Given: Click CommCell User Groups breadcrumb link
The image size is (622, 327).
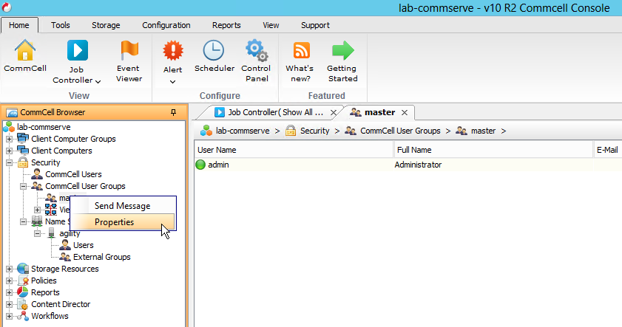Looking at the screenshot, I should (399, 131).
